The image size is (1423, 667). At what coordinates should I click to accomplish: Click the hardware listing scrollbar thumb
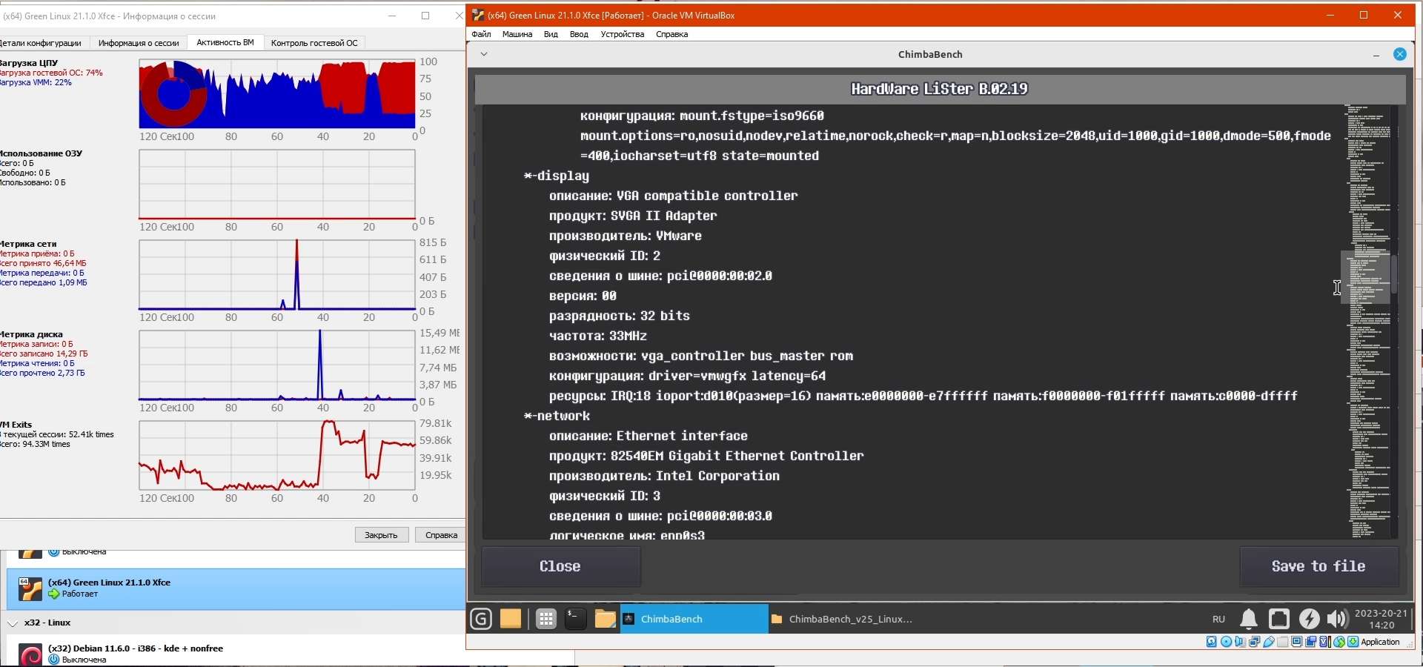[x=1394, y=274]
